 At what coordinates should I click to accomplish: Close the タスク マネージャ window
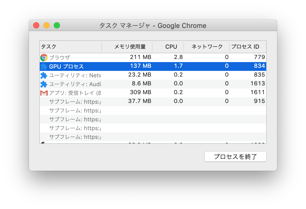36,25
